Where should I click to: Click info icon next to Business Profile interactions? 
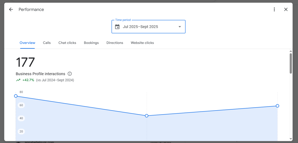(x=70, y=74)
